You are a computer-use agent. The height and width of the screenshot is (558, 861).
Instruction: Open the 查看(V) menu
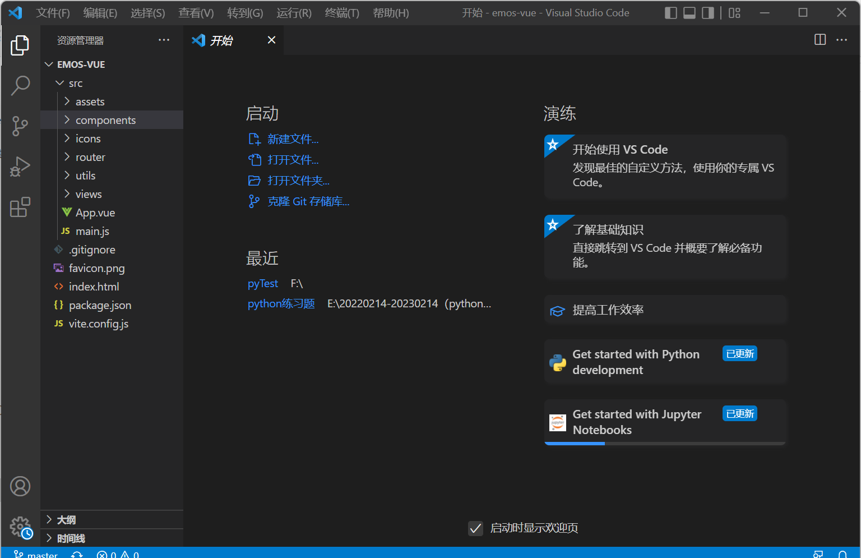(196, 13)
